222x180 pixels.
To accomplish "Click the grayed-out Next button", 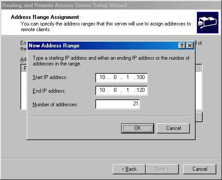I will click(162, 169).
